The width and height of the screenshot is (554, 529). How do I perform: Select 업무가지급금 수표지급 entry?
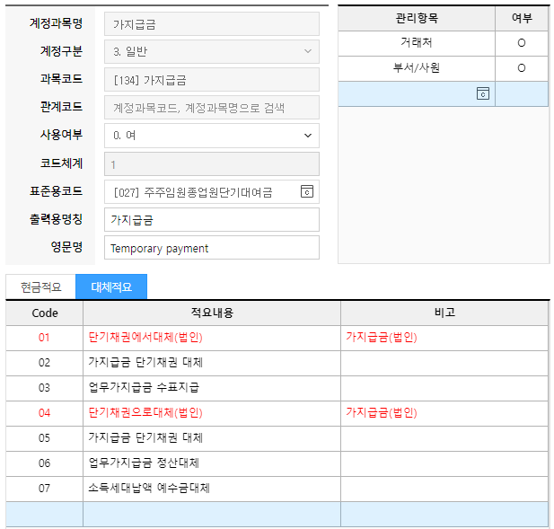pos(144,388)
